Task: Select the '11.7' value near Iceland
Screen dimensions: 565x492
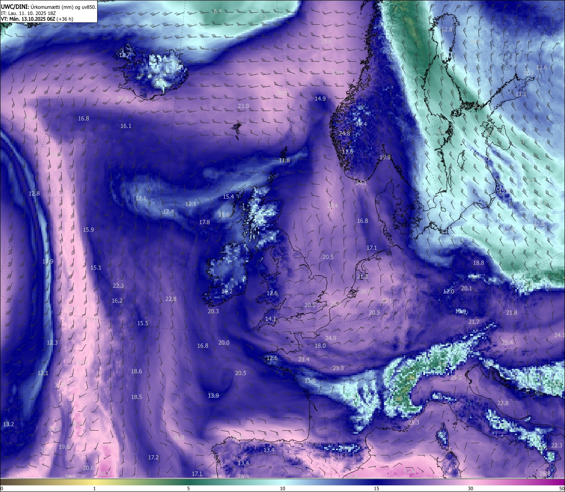Action: pos(124,55)
